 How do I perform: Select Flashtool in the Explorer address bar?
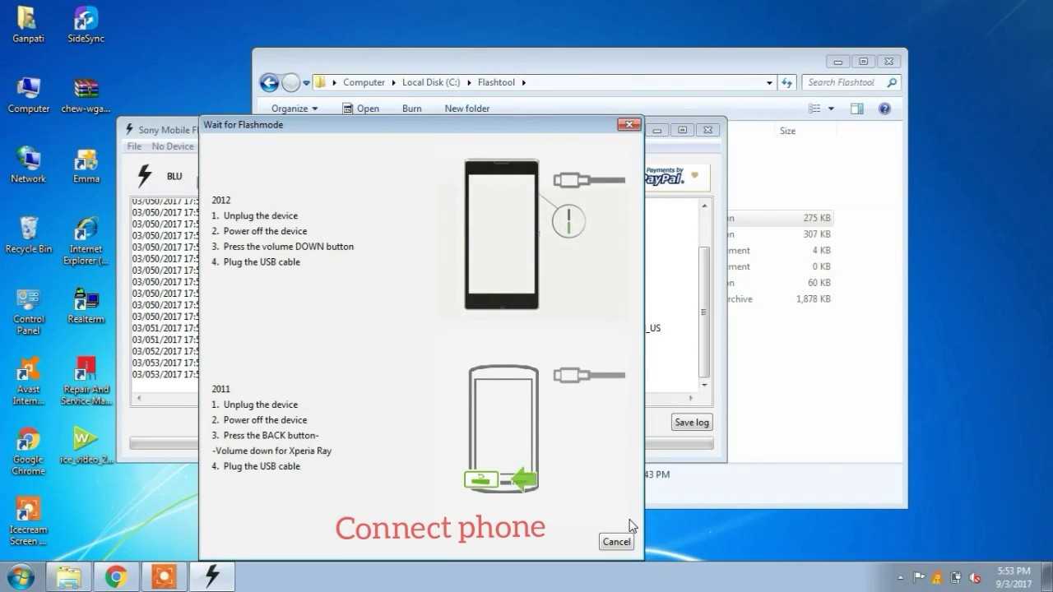tap(496, 82)
